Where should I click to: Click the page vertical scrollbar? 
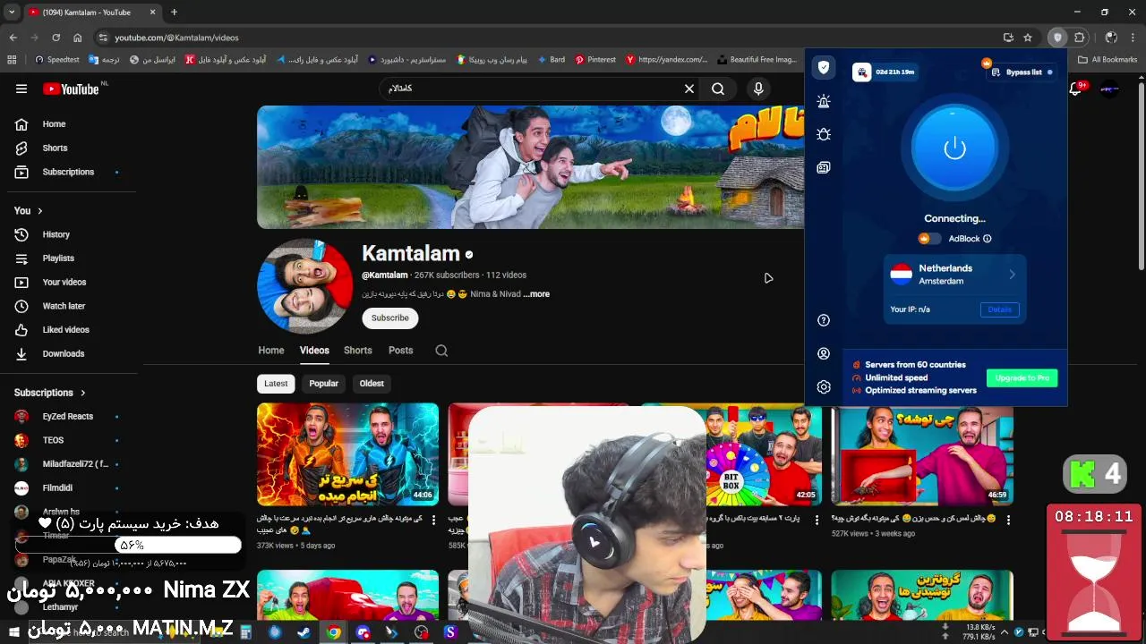(1141, 175)
